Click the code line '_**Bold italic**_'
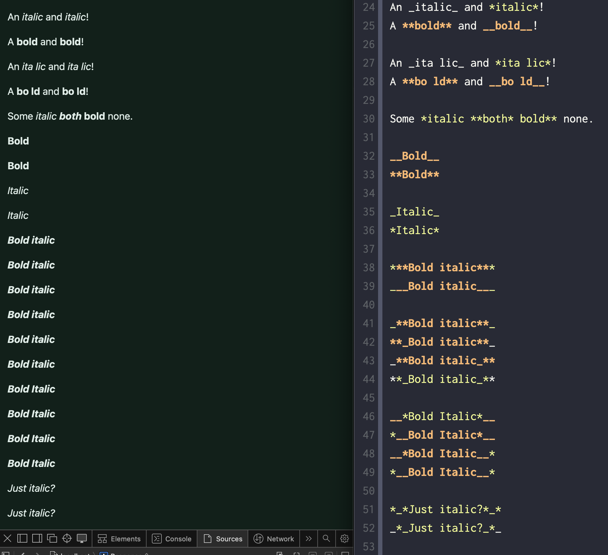This screenshot has height=555, width=608. point(443,323)
